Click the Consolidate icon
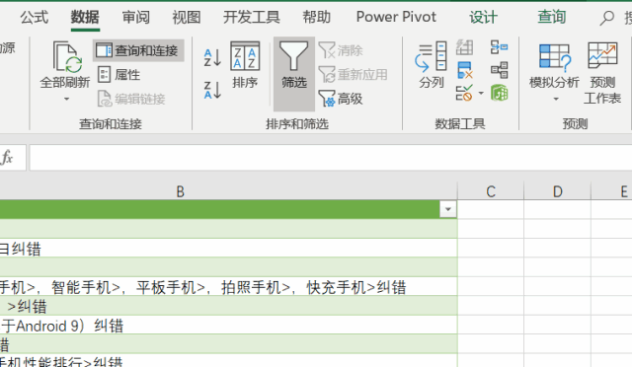Screen dimensions: 632x367 coord(500,47)
